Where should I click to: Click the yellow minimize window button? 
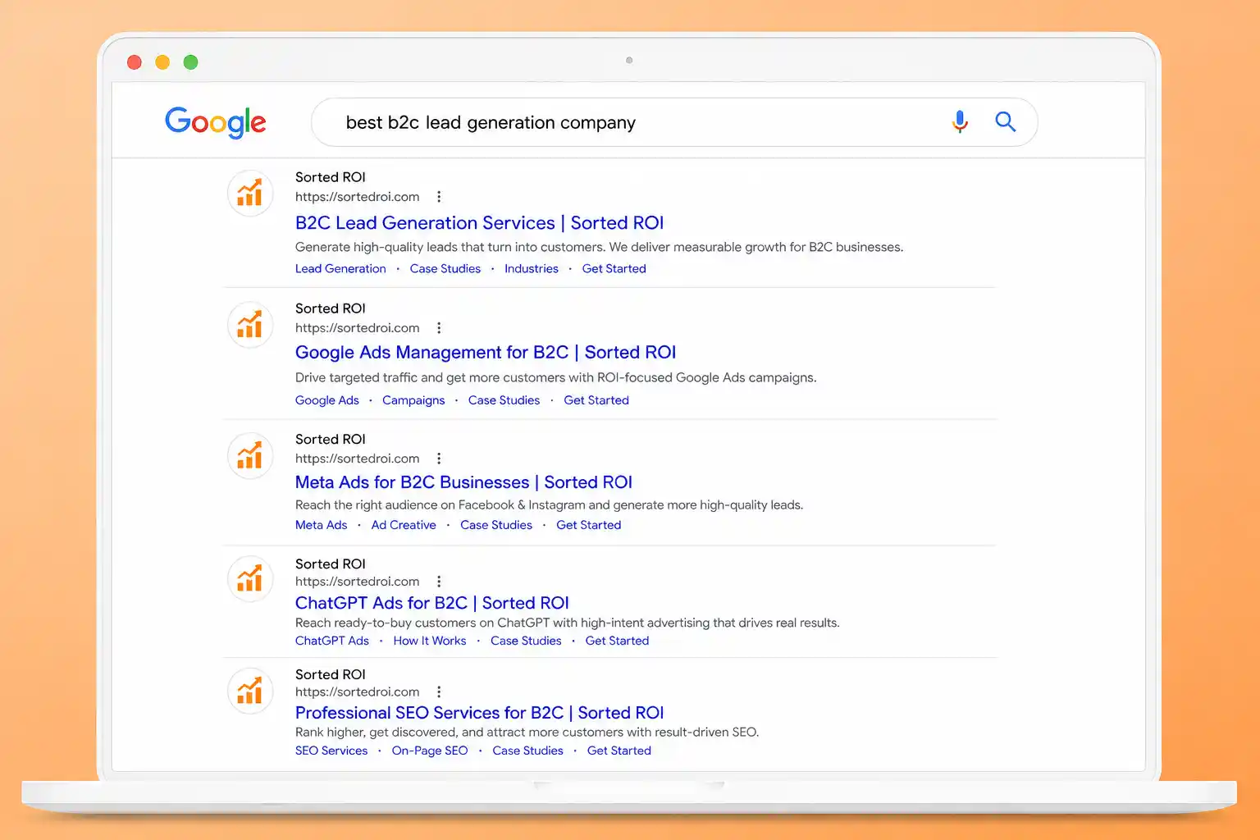click(162, 62)
